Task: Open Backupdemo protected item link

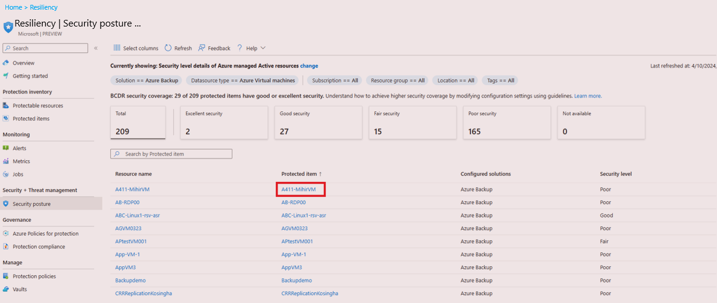Action: pos(296,280)
